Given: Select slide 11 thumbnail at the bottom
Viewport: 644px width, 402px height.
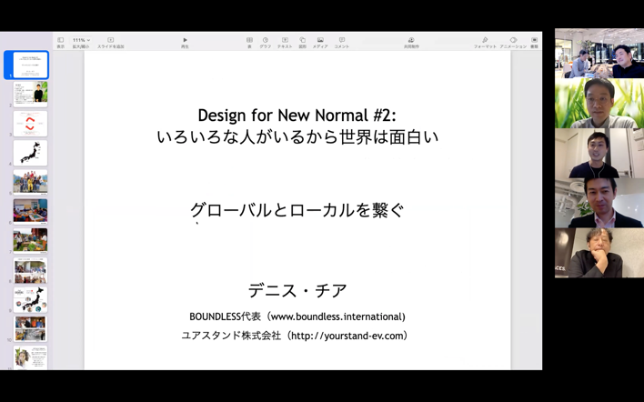Looking at the screenshot, I should [x=30, y=357].
